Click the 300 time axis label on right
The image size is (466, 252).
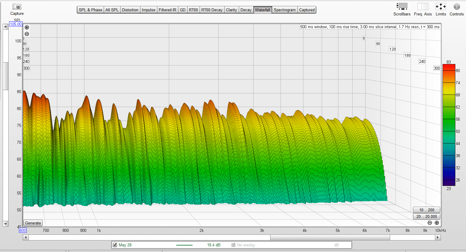click(437, 68)
